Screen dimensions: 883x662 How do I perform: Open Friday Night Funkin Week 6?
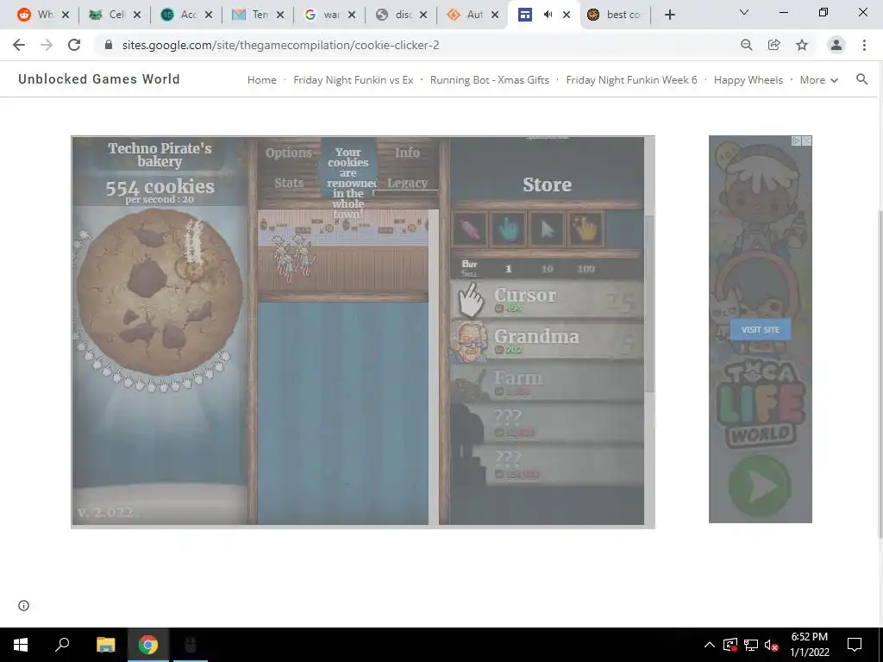click(631, 80)
